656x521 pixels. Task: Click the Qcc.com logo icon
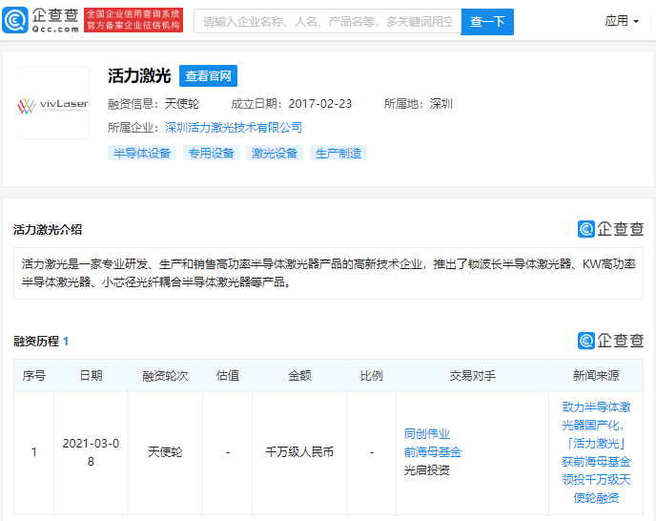coord(15,20)
